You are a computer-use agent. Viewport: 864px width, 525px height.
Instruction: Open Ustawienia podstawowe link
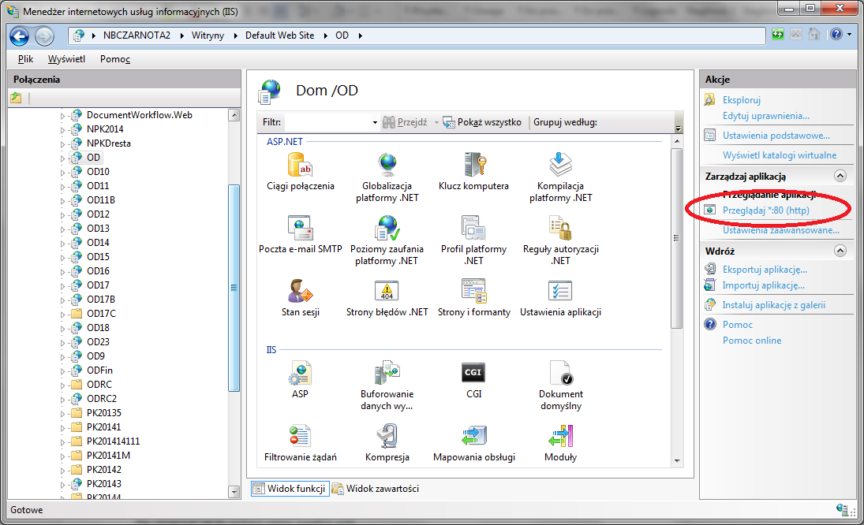pos(776,136)
